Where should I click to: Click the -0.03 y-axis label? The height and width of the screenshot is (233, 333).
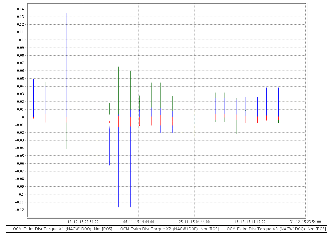click(20, 140)
